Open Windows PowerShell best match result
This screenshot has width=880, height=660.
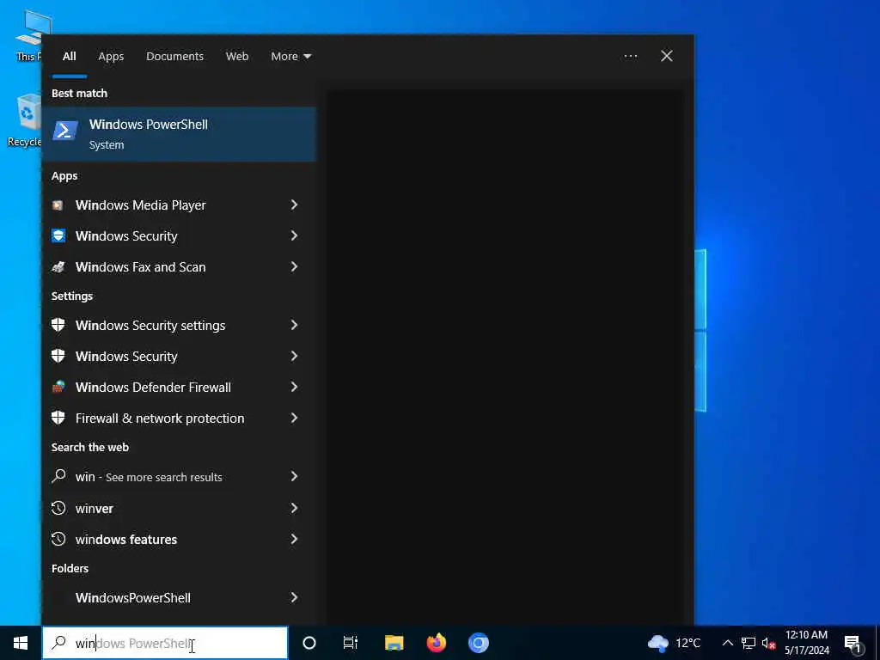tap(179, 134)
